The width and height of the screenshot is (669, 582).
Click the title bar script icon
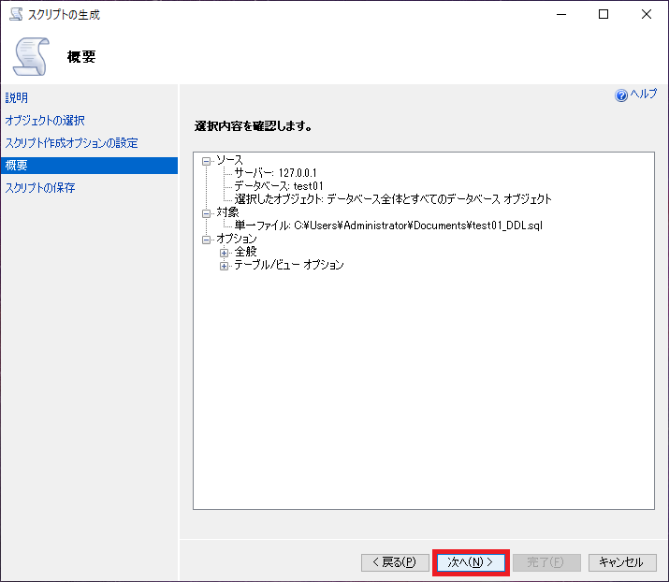point(15,14)
